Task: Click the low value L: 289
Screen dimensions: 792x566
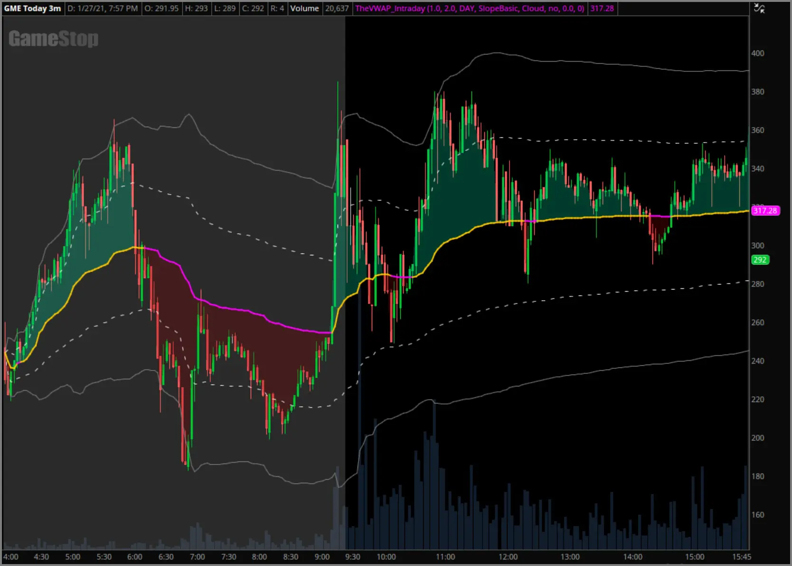Action: [225, 9]
